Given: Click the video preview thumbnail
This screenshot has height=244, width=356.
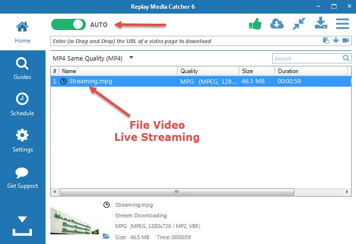Looking at the screenshot, I should click(x=75, y=220).
